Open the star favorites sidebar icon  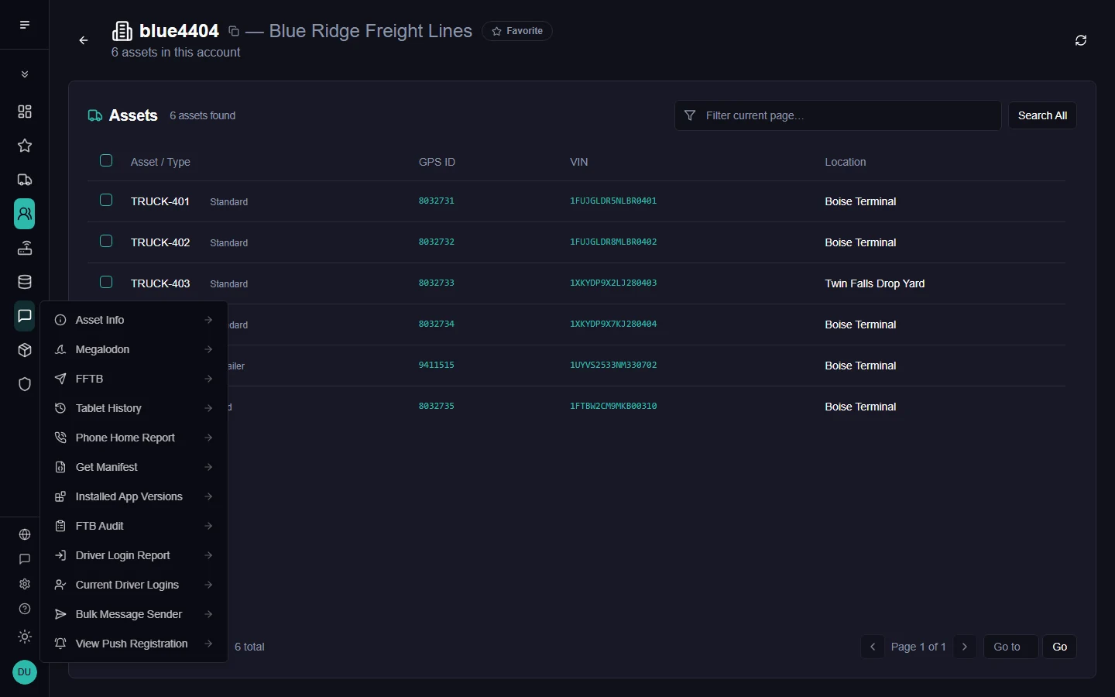click(25, 146)
